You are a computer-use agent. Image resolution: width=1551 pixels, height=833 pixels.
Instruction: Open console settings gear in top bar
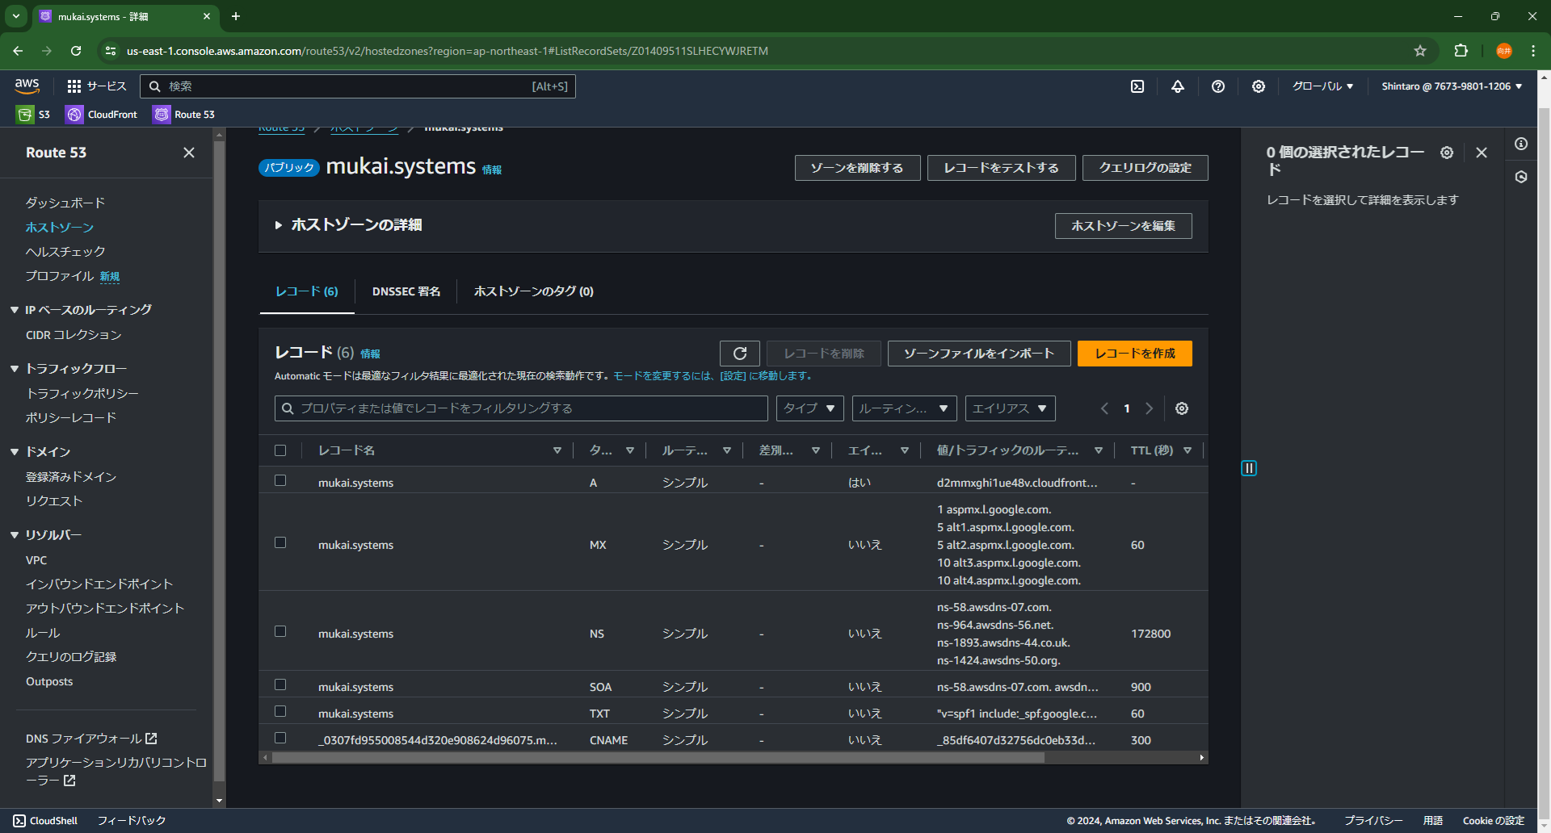click(x=1259, y=86)
